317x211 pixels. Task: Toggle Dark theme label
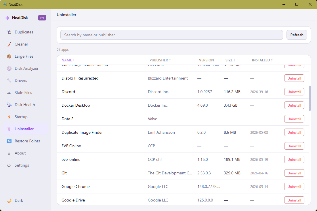(19, 200)
